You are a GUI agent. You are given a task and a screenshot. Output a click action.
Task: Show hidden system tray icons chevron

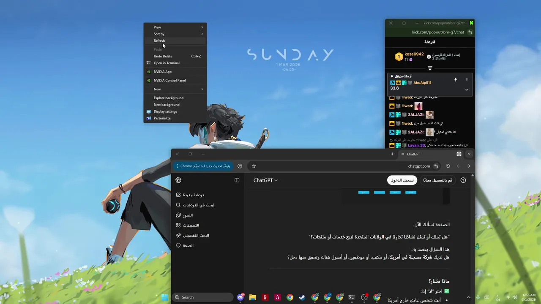pyautogui.click(x=468, y=297)
